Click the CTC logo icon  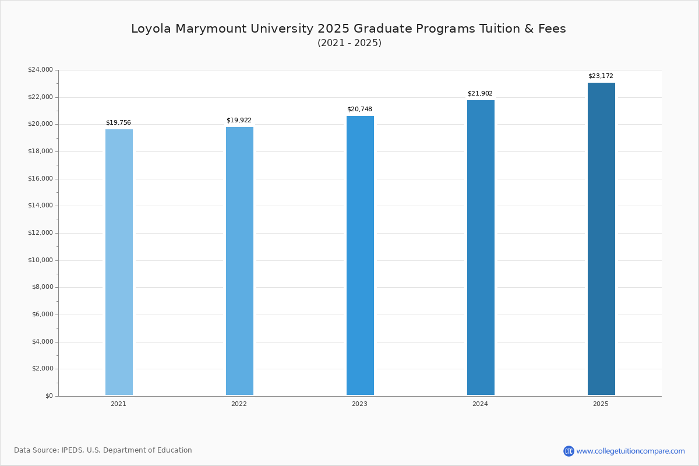(569, 451)
